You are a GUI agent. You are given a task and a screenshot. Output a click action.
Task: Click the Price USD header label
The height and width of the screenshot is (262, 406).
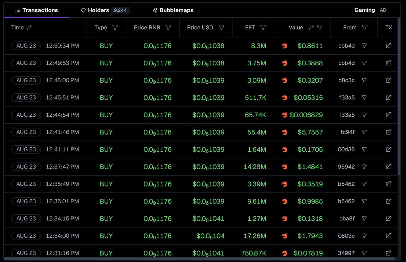pos(200,28)
